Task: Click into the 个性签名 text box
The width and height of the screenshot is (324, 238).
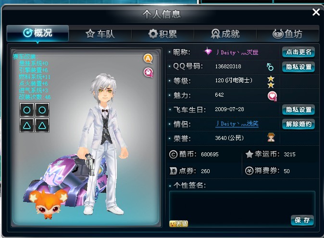Action: click(242, 209)
